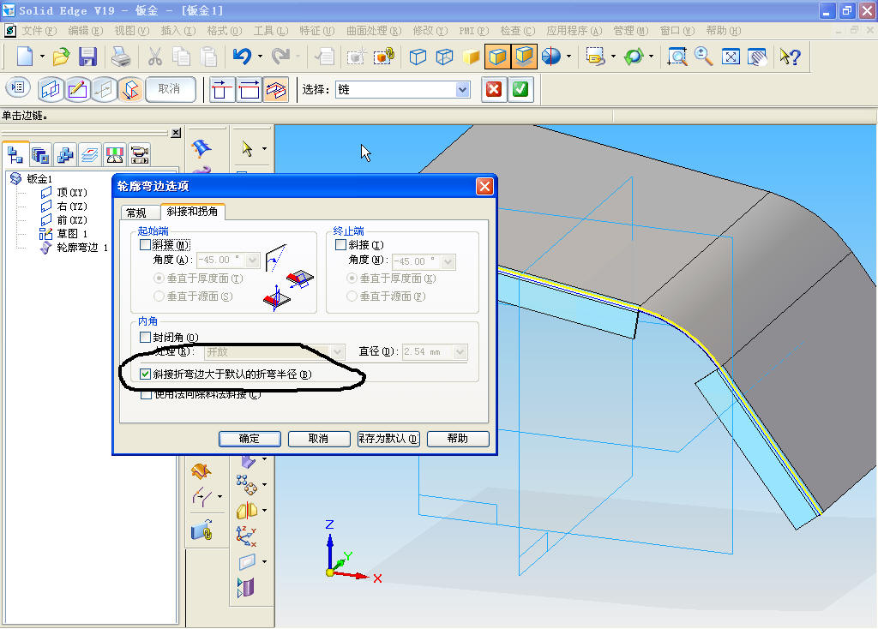This screenshot has height=629, width=878.
Task: Click the green checkmark accept button
Action: point(520,89)
